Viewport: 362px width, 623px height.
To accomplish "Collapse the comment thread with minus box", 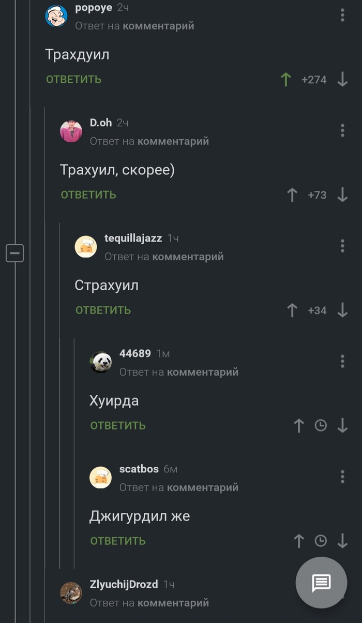I will tap(14, 253).
